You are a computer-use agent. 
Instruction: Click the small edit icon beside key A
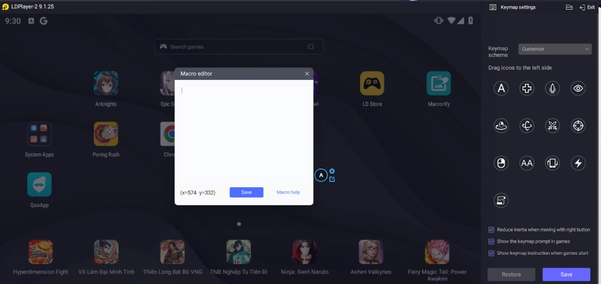[332, 179]
